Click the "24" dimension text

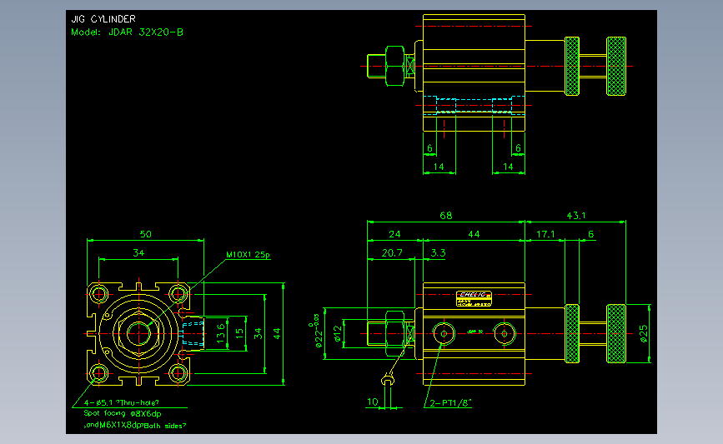tap(394, 234)
